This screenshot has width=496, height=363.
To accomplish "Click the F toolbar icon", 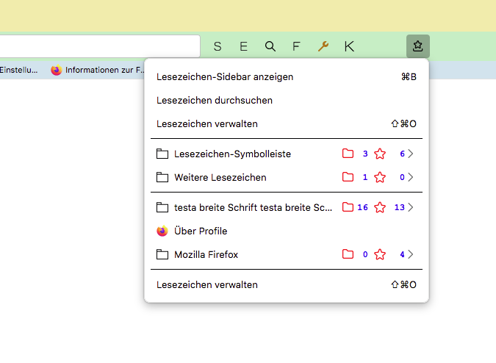I will tap(296, 46).
